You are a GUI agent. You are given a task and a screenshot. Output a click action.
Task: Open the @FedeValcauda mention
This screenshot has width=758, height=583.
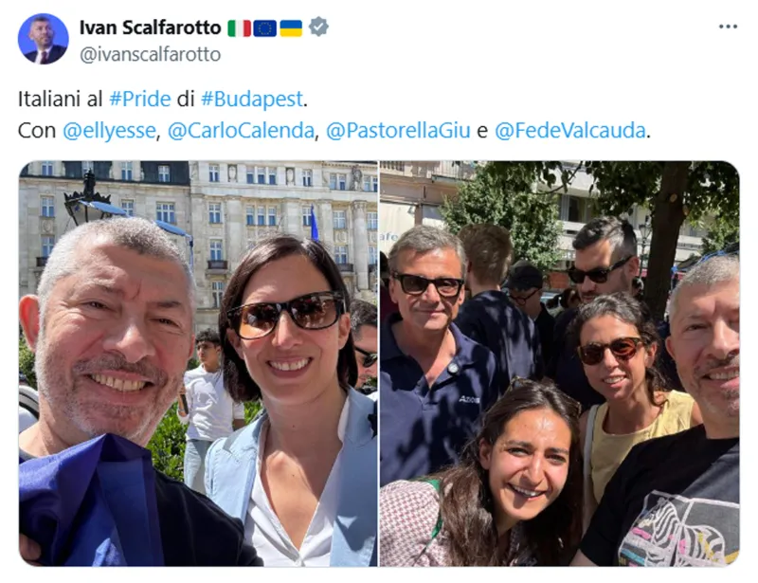(570, 130)
